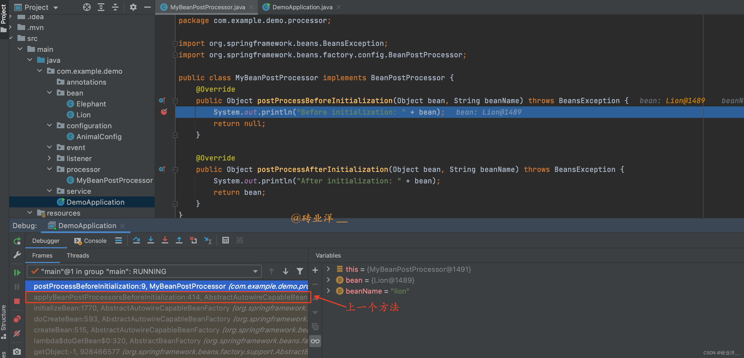Click the Step Out icon
This screenshot has width=744, height=358.
click(179, 240)
